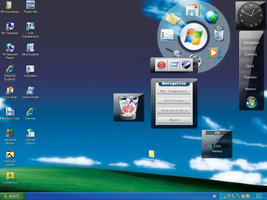Open the magnifying glass search in circular dock
The width and height of the screenshot is (267, 200).
tap(174, 52)
